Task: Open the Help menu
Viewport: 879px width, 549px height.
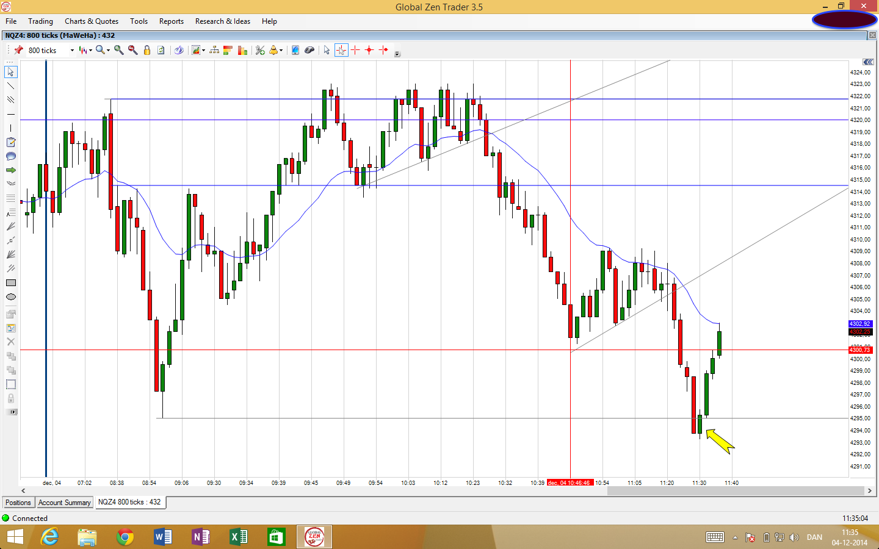Action: (269, 21)
